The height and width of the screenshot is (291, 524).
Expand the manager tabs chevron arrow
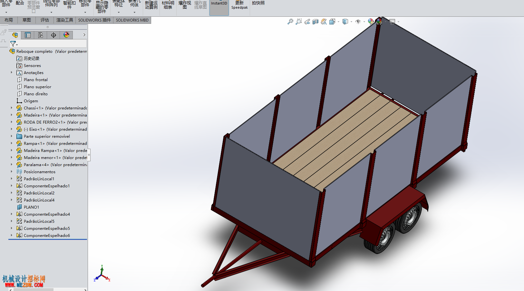coord(84,35)
